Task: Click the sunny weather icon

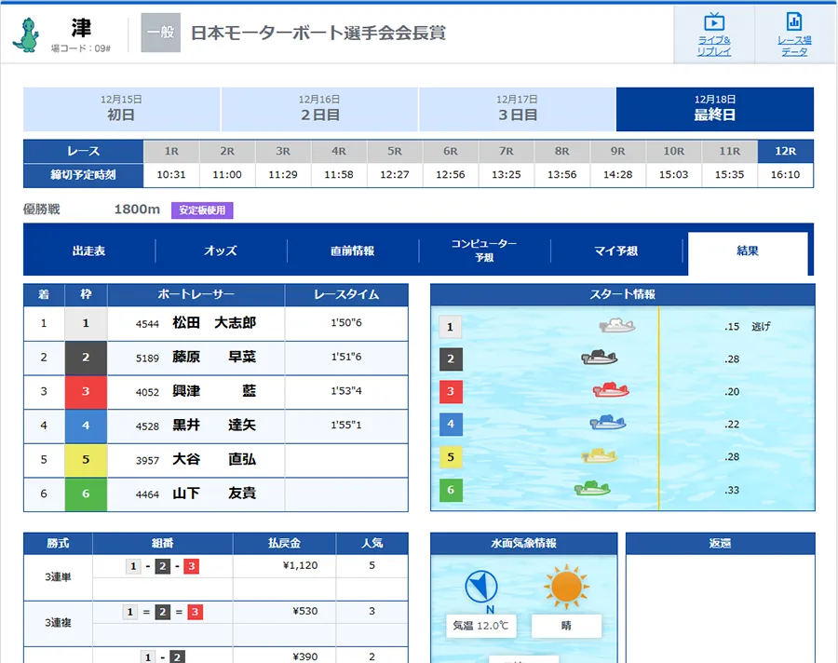Action: [x=565, y=588]
